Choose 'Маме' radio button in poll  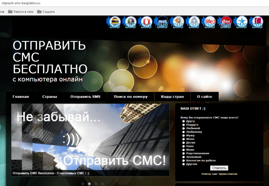point(183,150)
